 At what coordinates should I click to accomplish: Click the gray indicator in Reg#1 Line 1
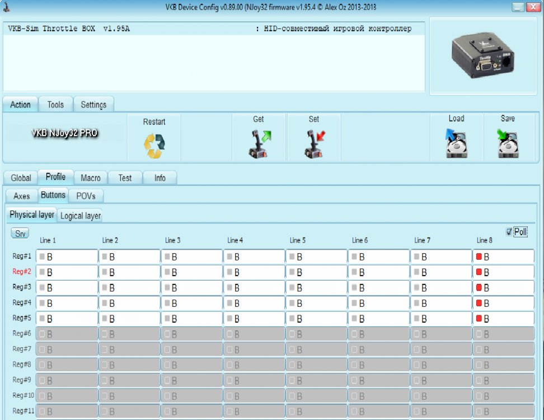[42, 256]
